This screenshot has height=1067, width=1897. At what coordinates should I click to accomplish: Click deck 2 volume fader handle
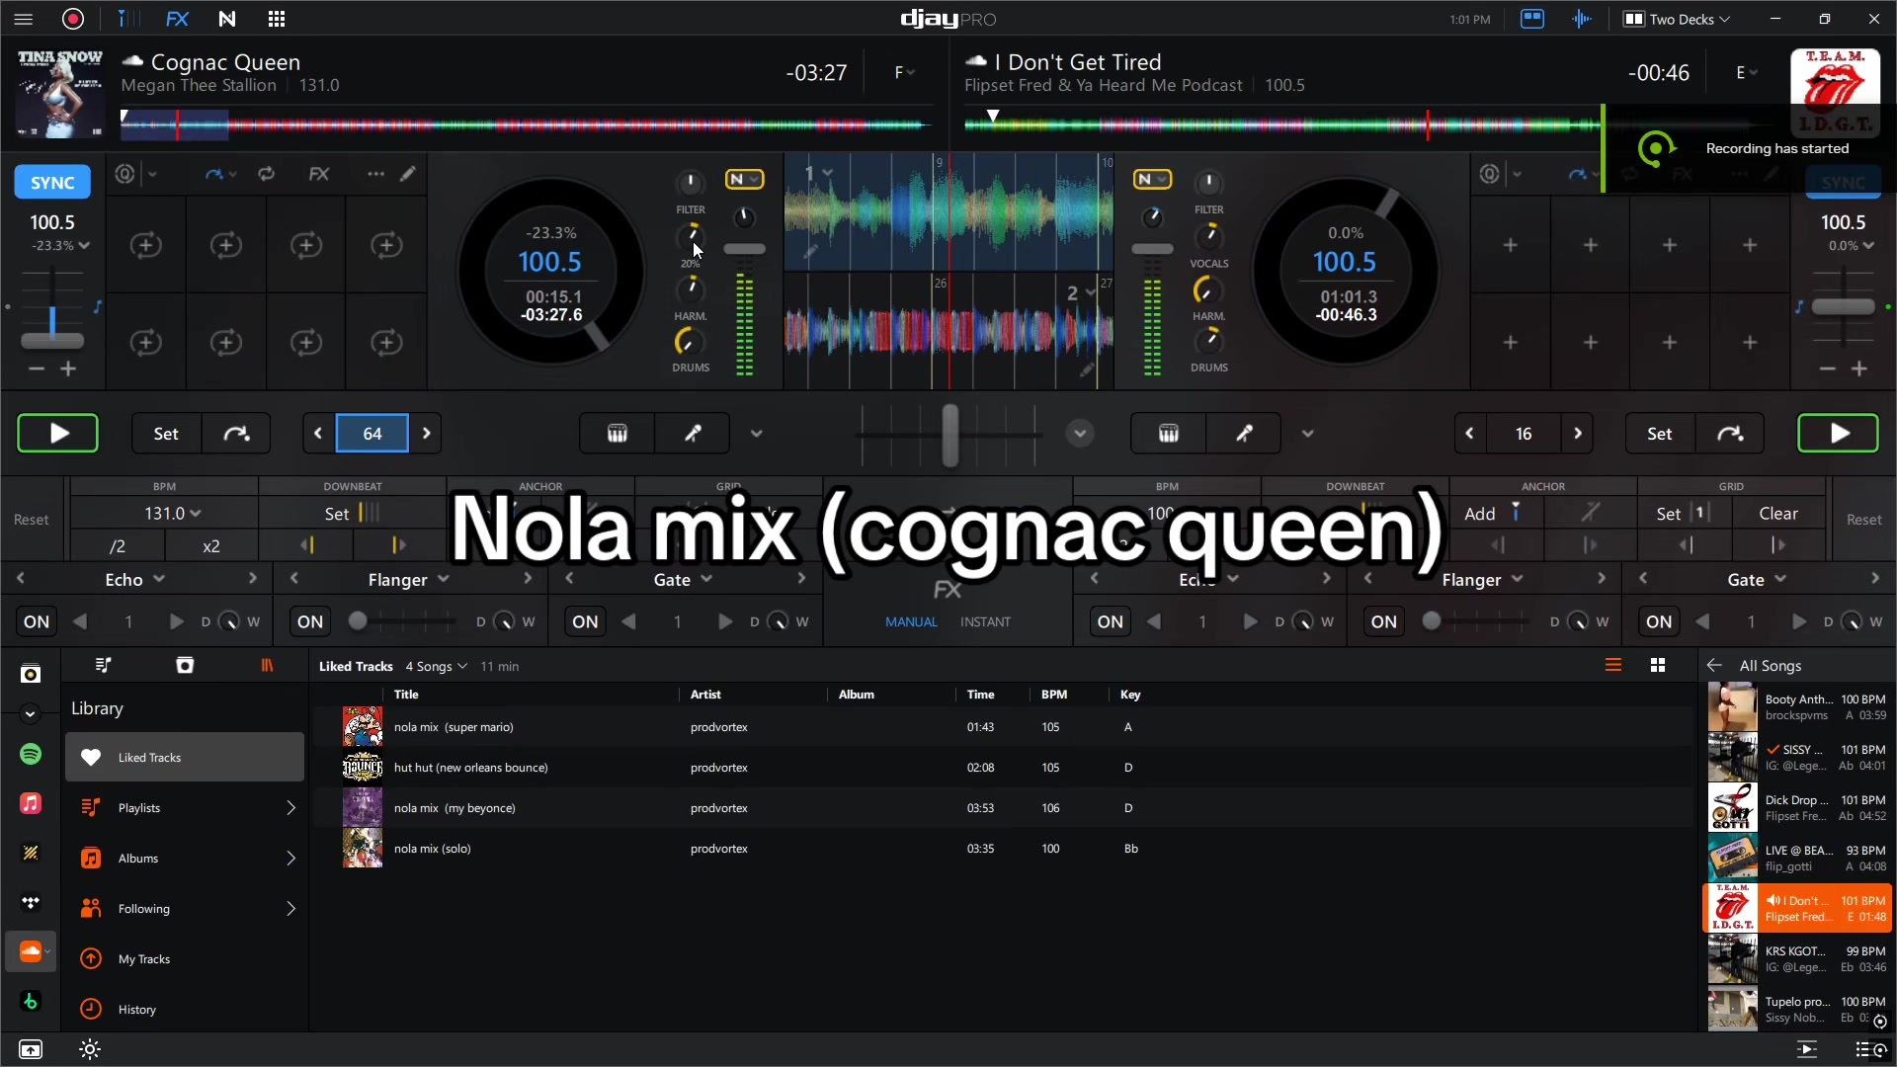coord(1152,249)
